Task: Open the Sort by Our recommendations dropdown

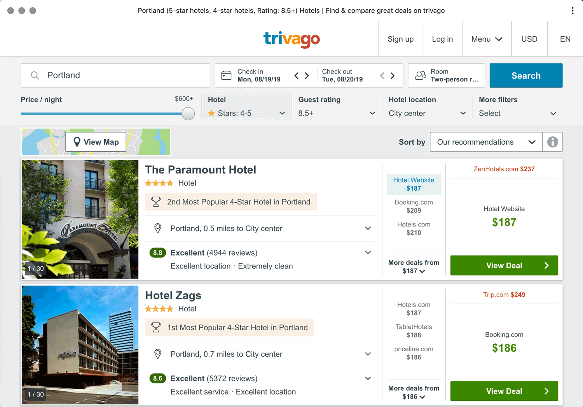Action: point(486,142)
